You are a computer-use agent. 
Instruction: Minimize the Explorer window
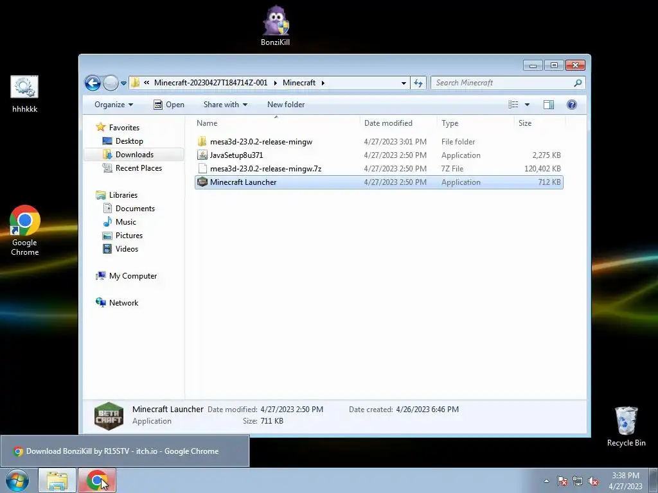point(533,65)
